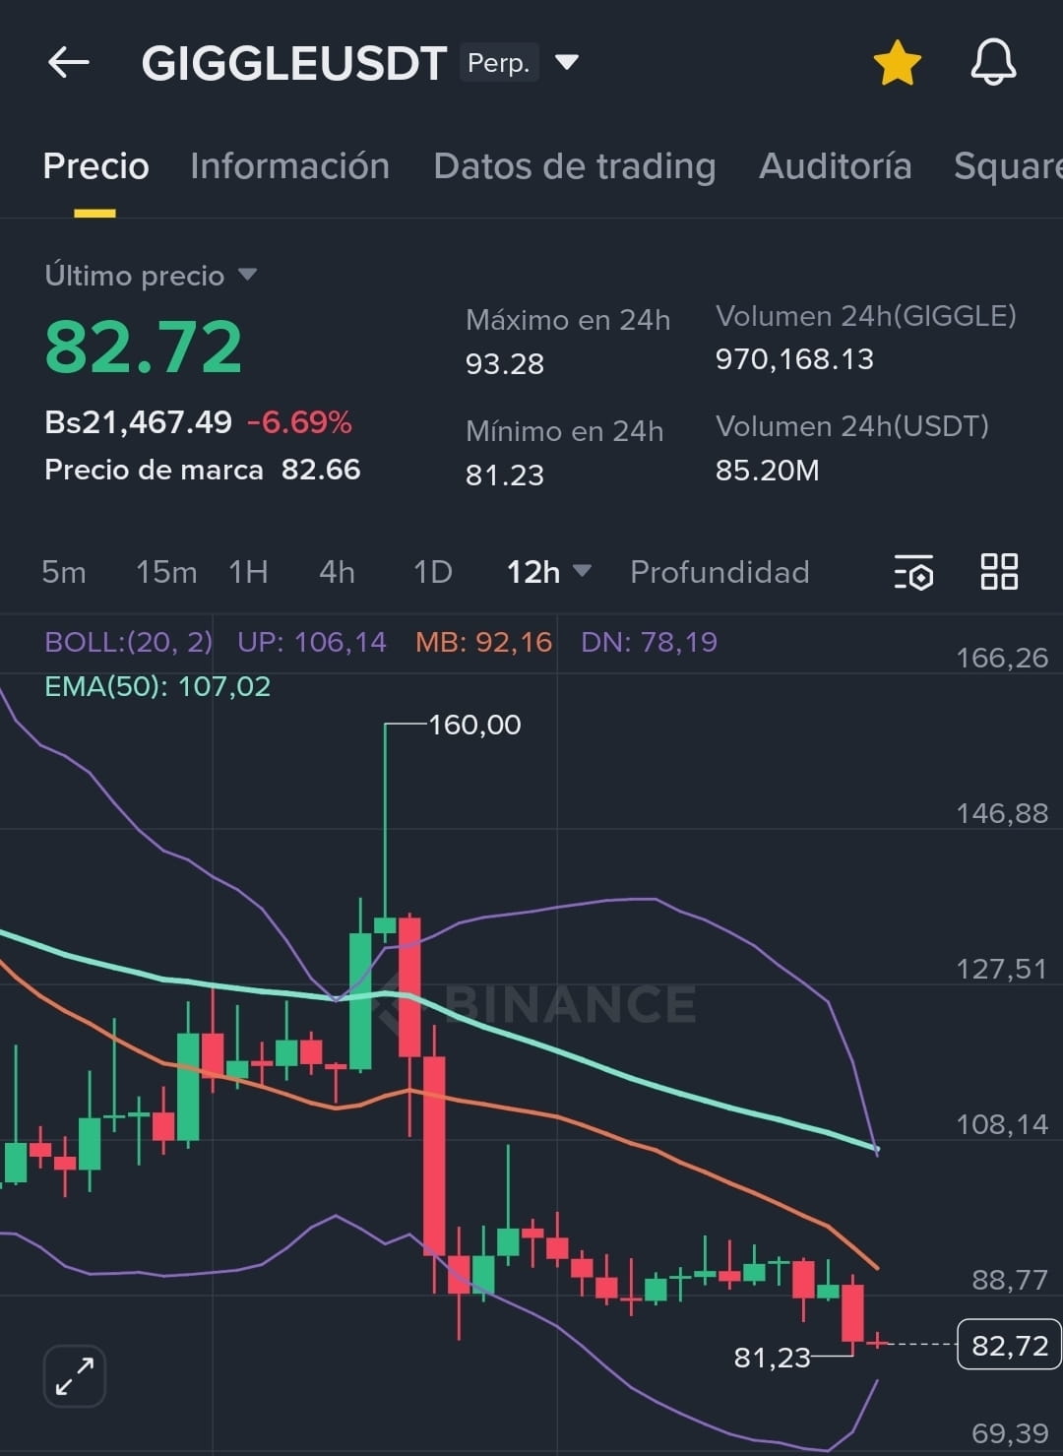This screenshot has height=1456, width=1063.
Task: Switch to the 1D timeframe
Action: pyautogui.click(x=432, y=572)
